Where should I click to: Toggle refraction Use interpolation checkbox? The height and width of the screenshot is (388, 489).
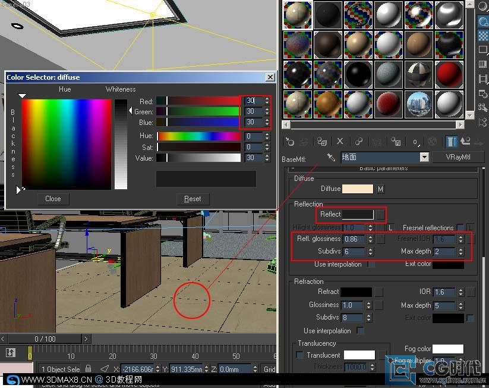[x=360, y=330]
